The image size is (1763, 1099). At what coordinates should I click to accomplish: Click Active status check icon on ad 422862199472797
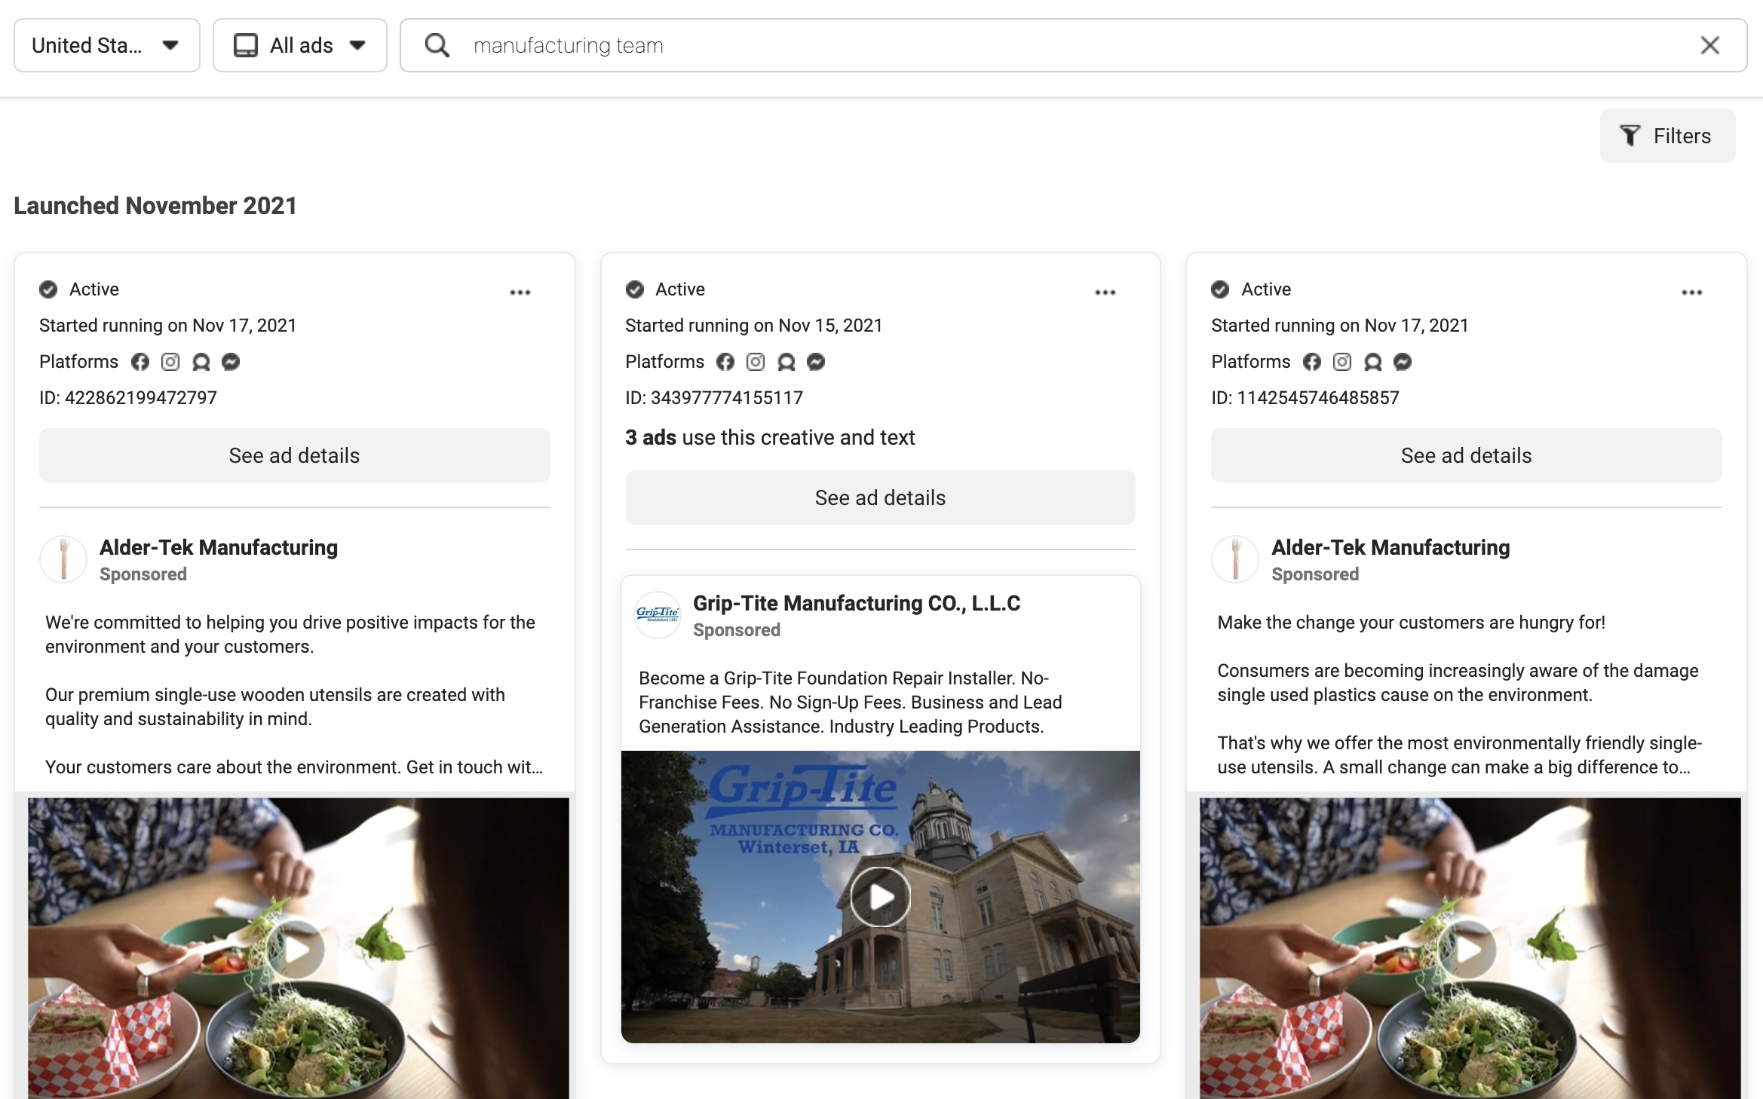[x=48, y=289]
